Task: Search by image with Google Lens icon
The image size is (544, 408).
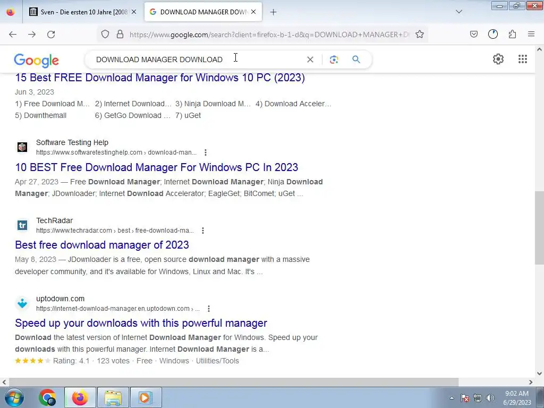Action: tap(334, 59)
